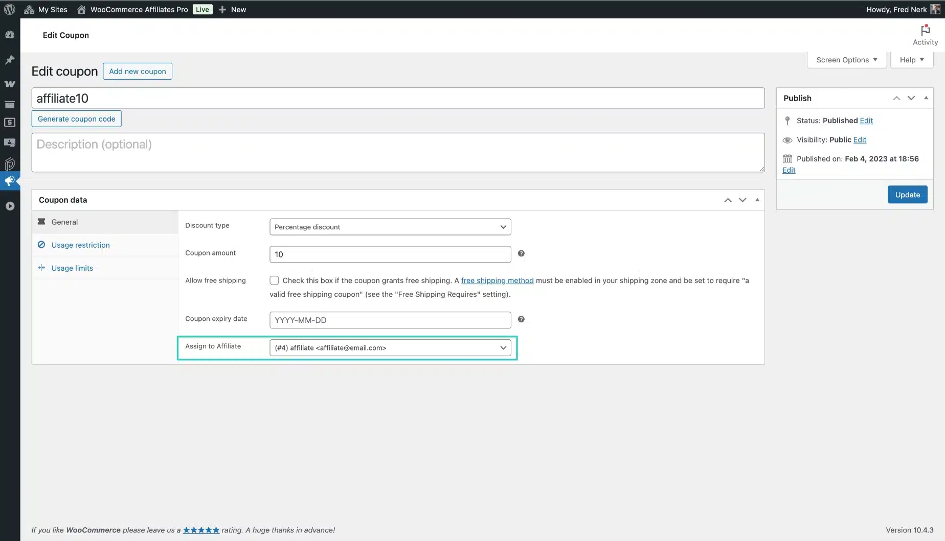
Task: Enable the Allow free shipping checkbox
Action: pos(274,280)
